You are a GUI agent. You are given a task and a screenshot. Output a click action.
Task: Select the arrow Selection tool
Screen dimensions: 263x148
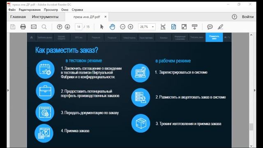(102, 27)
